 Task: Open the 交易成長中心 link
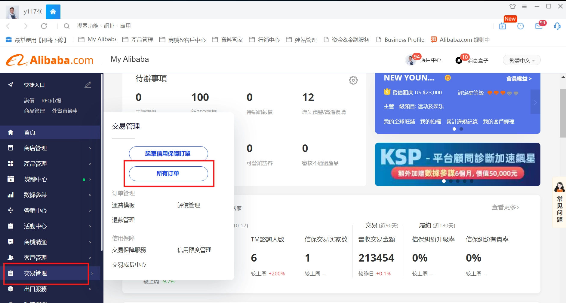[x=129, y=265]
